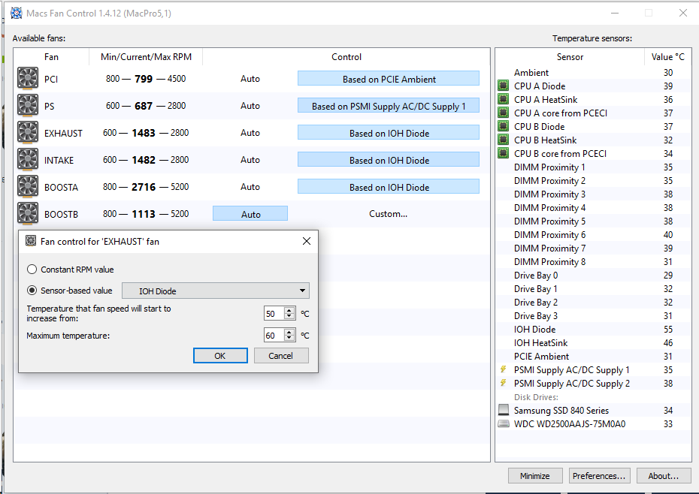Select the Ambient sensor row
Viewport: 699px width, 494px height.
coord(593,72)
